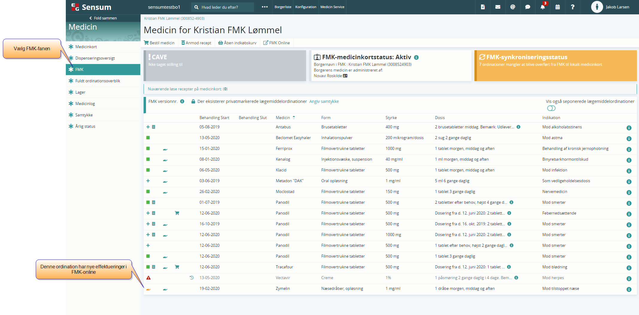This screenshot has width=639, height=315.
Task: Click info icon beside FMK-medicinkortstatus Aktiv
Action: tap(416, 57)
